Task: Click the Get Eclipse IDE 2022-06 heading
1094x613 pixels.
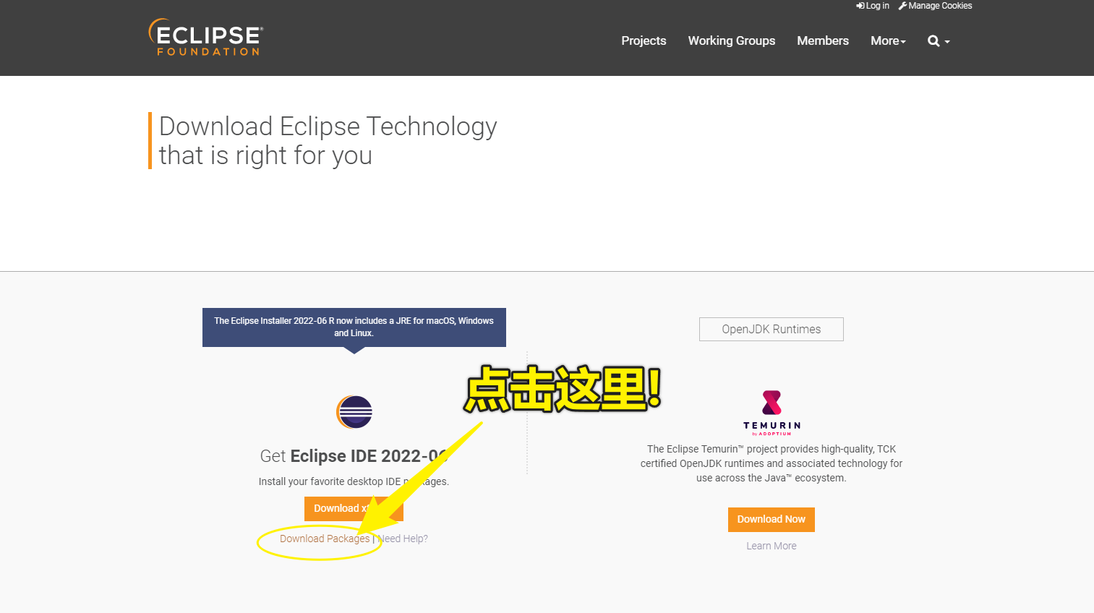Action: pos(354,456)
